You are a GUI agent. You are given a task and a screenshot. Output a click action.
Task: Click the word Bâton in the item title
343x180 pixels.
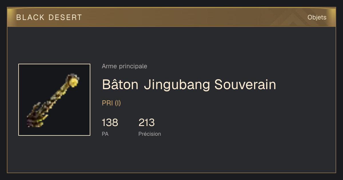pyautogui.click(x=120, y=84)
